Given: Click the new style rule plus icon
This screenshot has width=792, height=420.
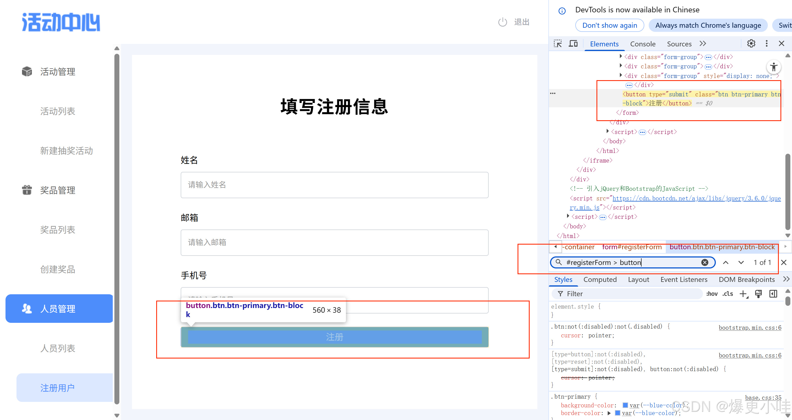Looking at the screenshot, I should pos(743,294).
